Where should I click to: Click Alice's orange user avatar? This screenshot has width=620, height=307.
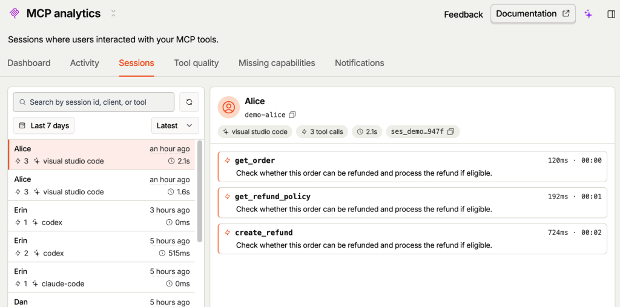click(x=228, y=107)
